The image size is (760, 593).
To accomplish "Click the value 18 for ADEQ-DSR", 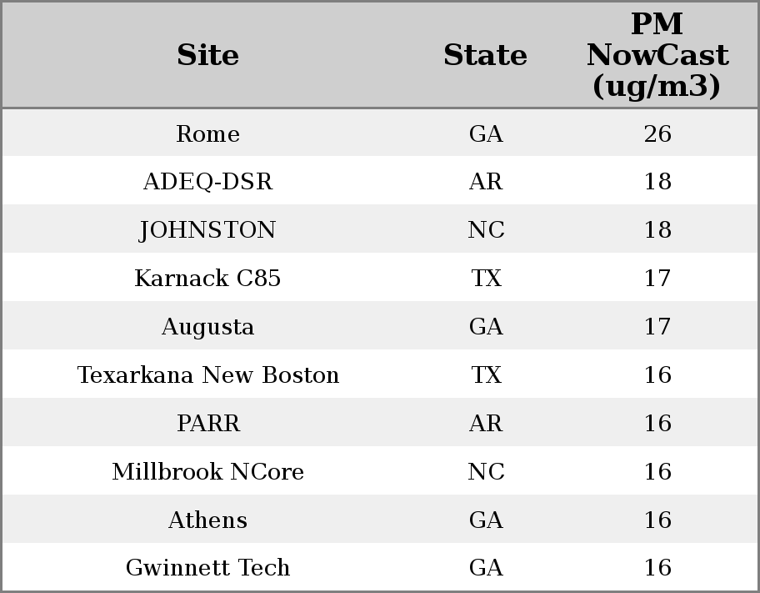I will [657, 182].
